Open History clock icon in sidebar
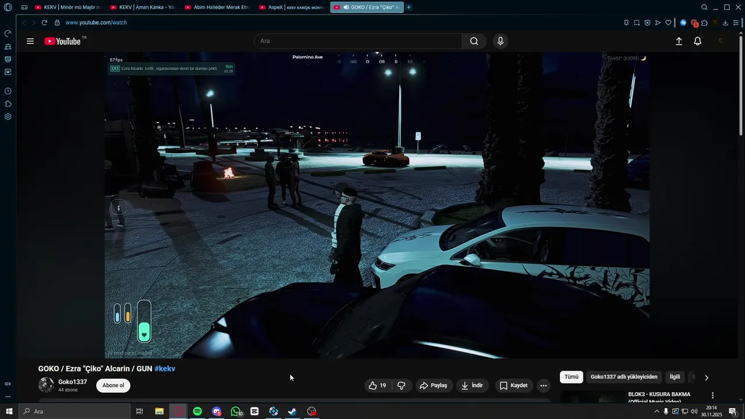 [x=8, y=91]
